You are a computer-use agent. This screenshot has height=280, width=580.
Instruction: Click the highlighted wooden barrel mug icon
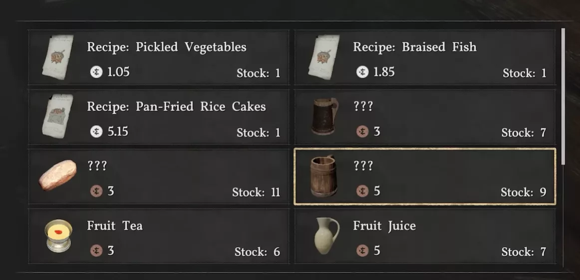(x=323, y=176)
